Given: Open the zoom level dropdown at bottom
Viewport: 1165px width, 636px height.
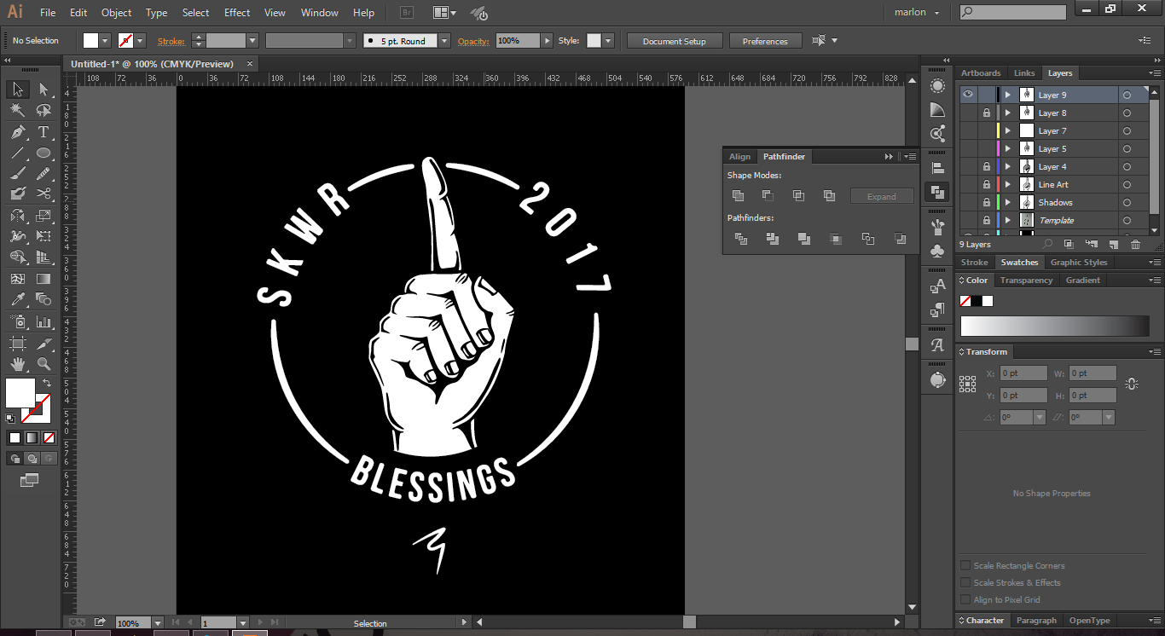Looking at the screenshot, I should [157, 623].
